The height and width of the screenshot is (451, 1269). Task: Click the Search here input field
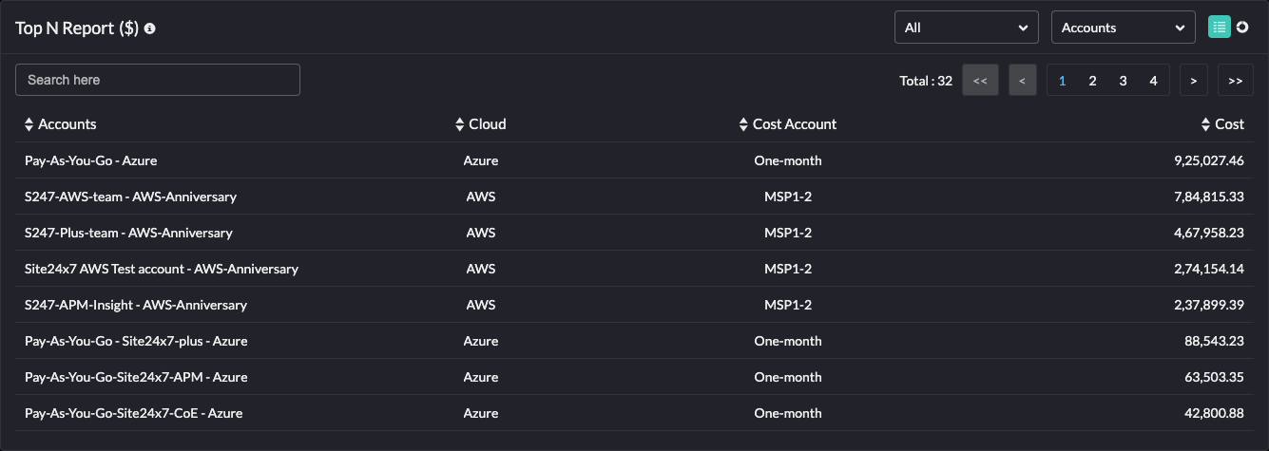point(158,80)
